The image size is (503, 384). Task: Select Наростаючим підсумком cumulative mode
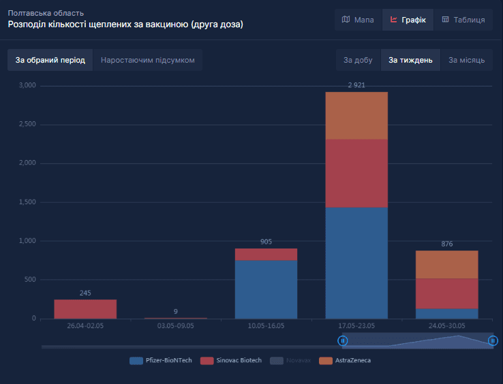pos(148,60)
